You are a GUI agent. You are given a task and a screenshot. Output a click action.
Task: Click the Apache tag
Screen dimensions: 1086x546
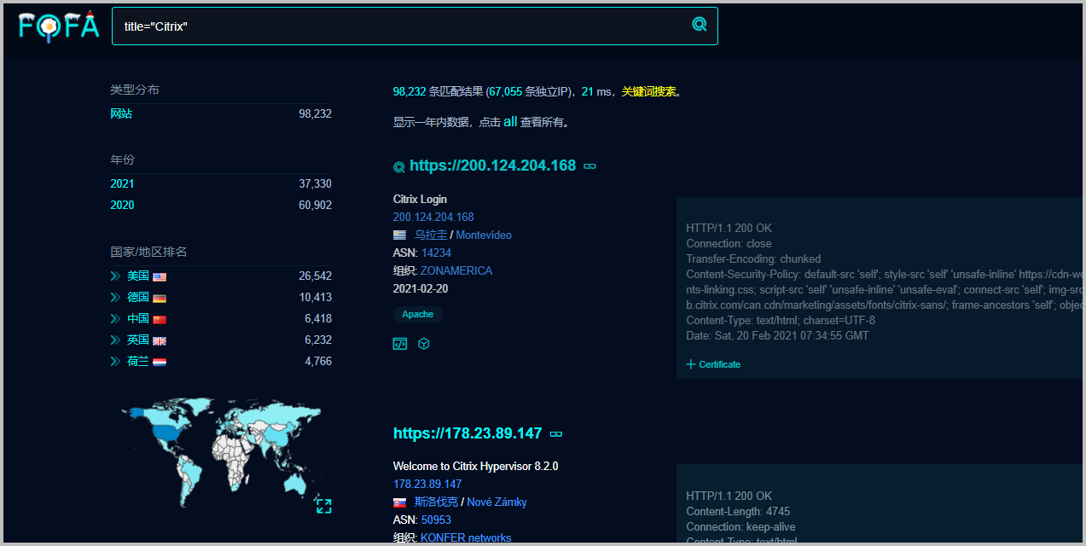418,314
